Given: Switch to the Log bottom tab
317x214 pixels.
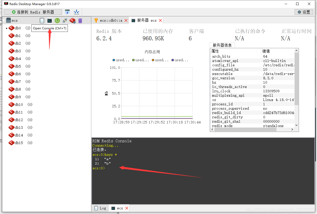Looking at the screenshot, I should [100, 208].
